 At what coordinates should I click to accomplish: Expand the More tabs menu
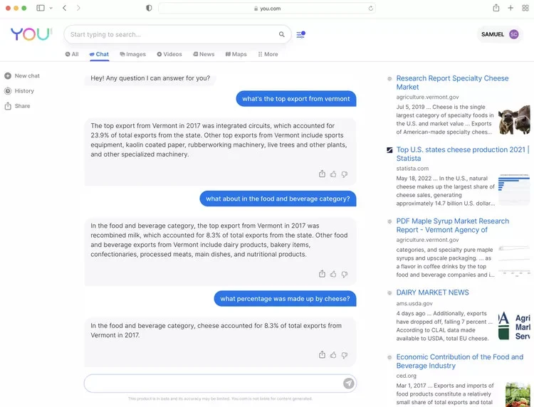coord(268,54)
